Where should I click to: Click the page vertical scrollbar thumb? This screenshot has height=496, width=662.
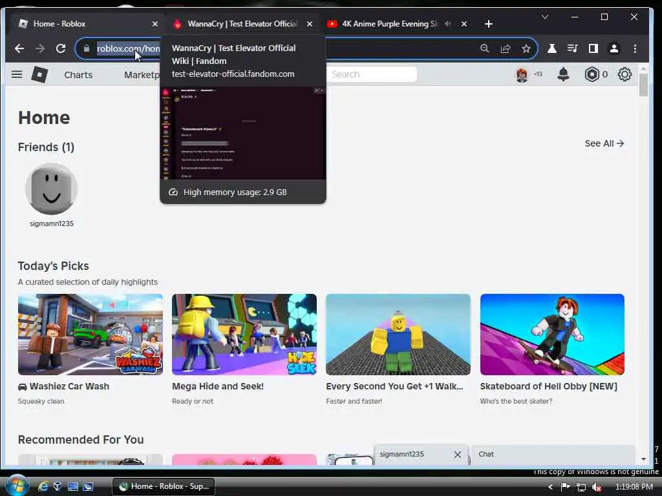pyautogui.click(x=643, y=85)
